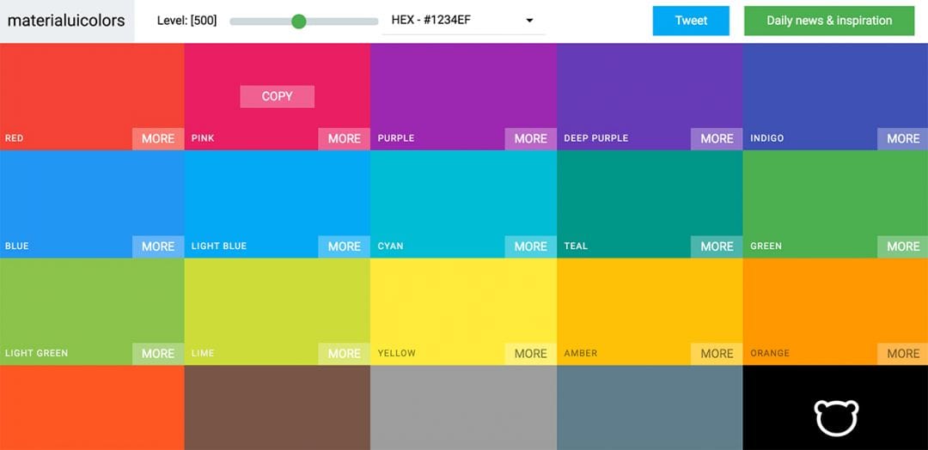Open the HEX color format dropdown
Image resolution: width=928 pixels, height=450 pixels.
click(463, 20)
